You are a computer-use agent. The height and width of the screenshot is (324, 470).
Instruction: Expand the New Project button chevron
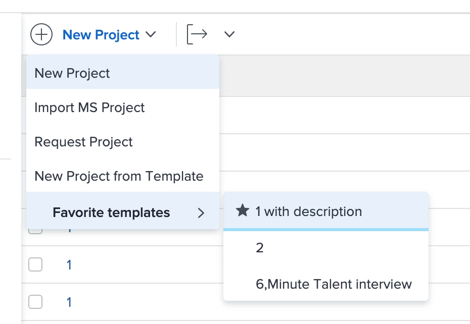[151, 35]
